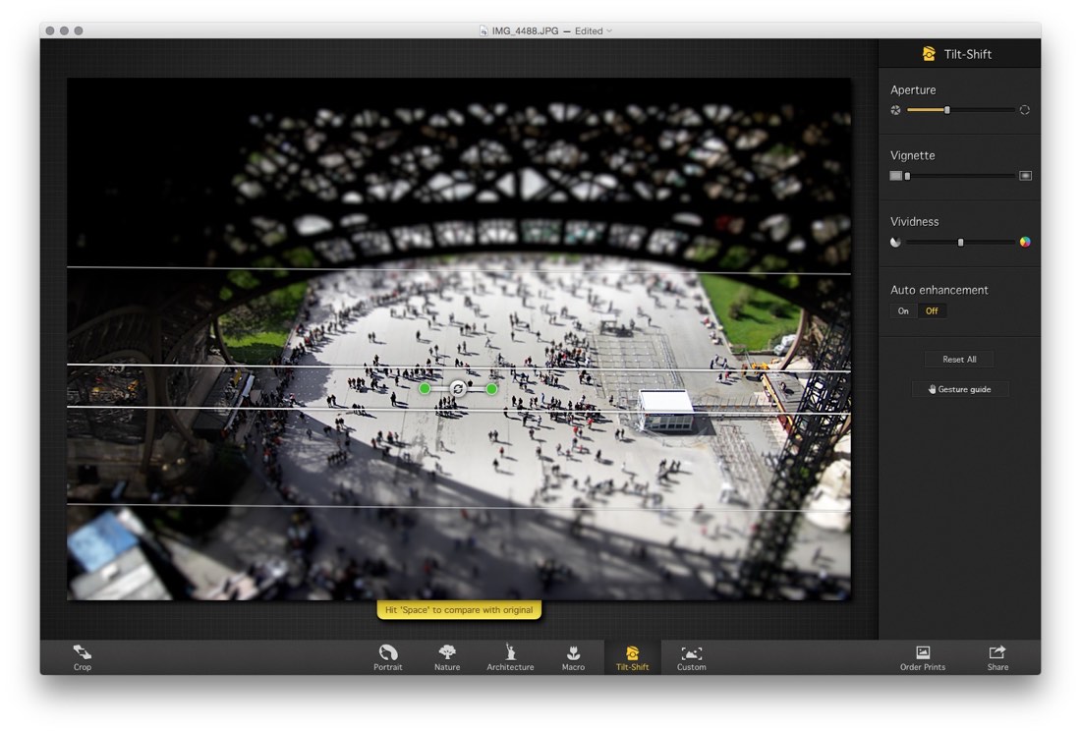Open the Share options
This screenshot has width=1081, height=732.
pyautogui.click(x=997, y=657)
